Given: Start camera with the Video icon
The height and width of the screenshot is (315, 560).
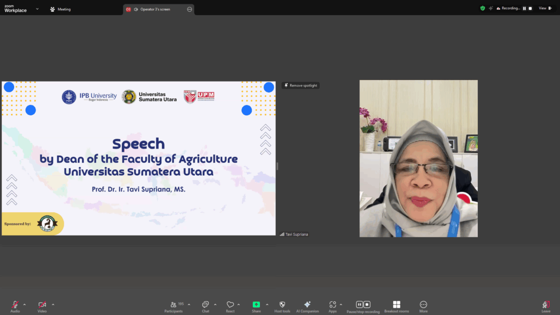Looking at the screenshot, I should 42,305.
